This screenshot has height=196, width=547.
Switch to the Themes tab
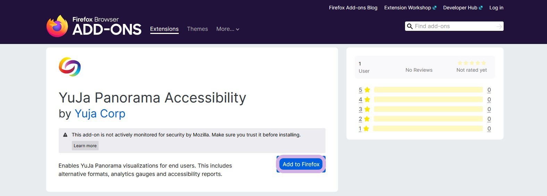click(x=197, y=29)
